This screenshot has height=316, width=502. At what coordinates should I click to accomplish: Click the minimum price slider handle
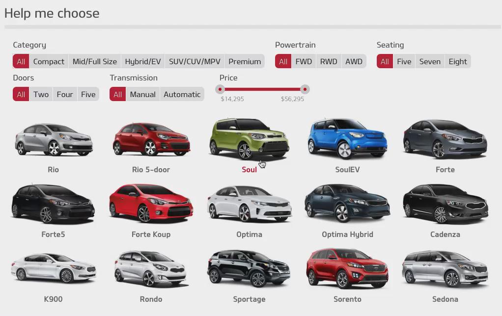point(220,89)
